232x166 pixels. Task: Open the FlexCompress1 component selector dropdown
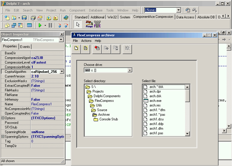tap(61, 39)
